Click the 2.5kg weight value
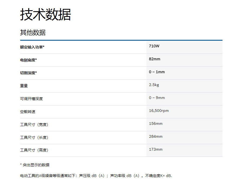 click(x=154, y=85)
